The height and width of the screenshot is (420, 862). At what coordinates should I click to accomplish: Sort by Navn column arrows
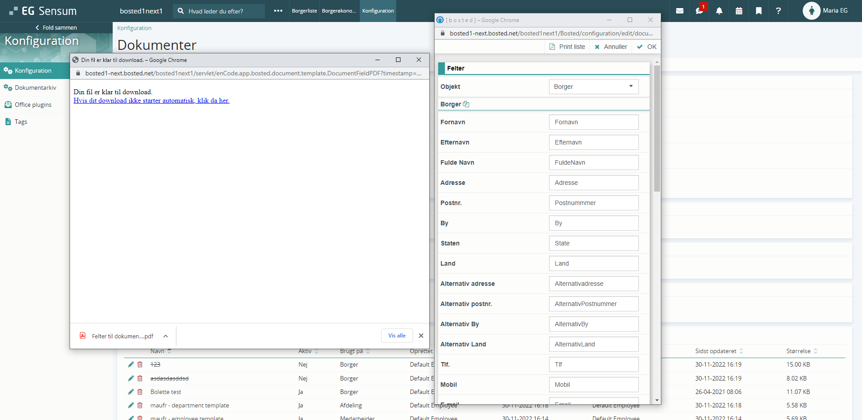(169, 351)
